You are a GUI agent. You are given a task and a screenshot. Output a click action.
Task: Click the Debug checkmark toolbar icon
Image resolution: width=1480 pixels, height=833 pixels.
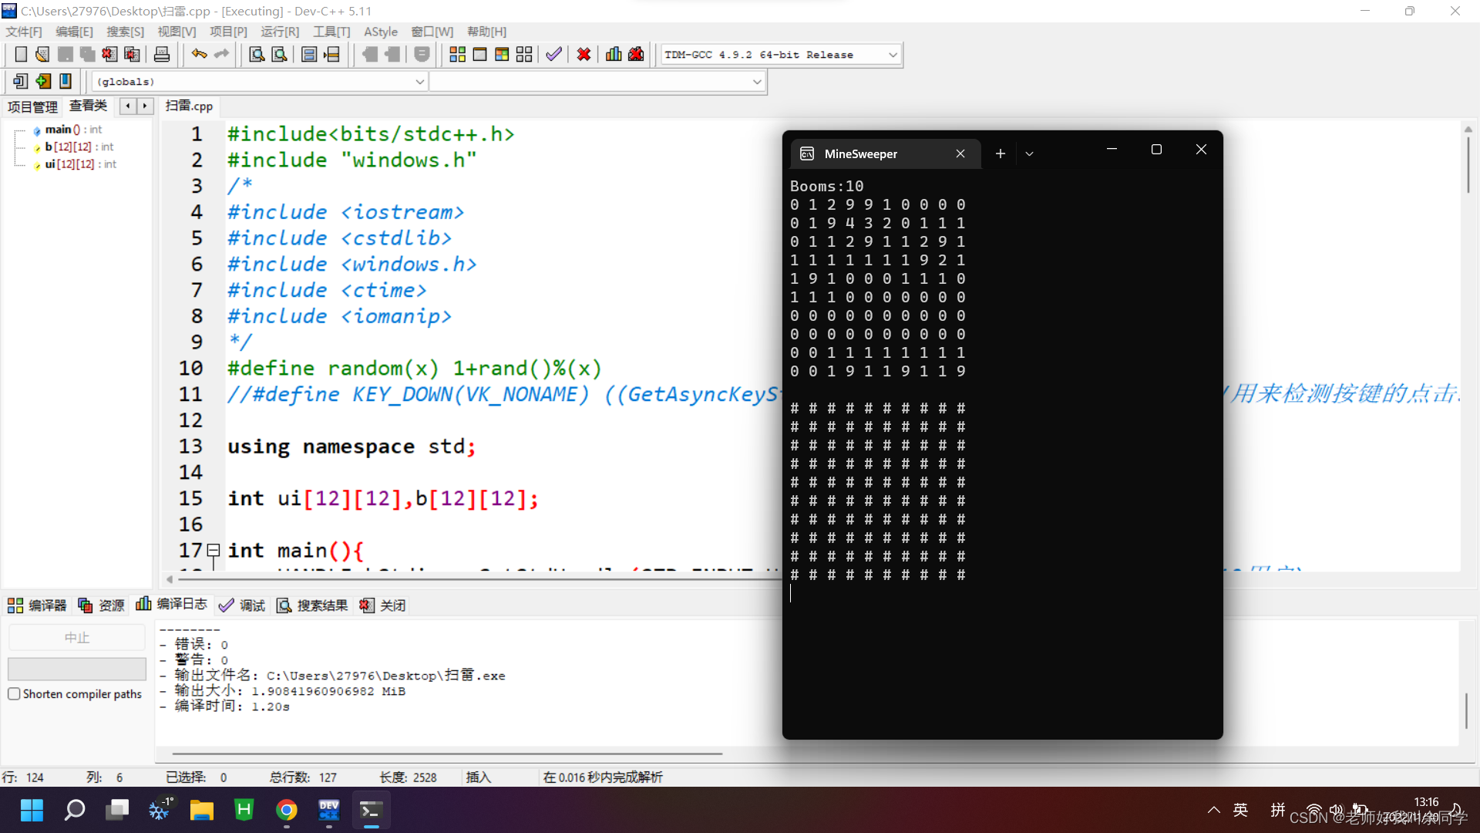click(x=553, y=55)
